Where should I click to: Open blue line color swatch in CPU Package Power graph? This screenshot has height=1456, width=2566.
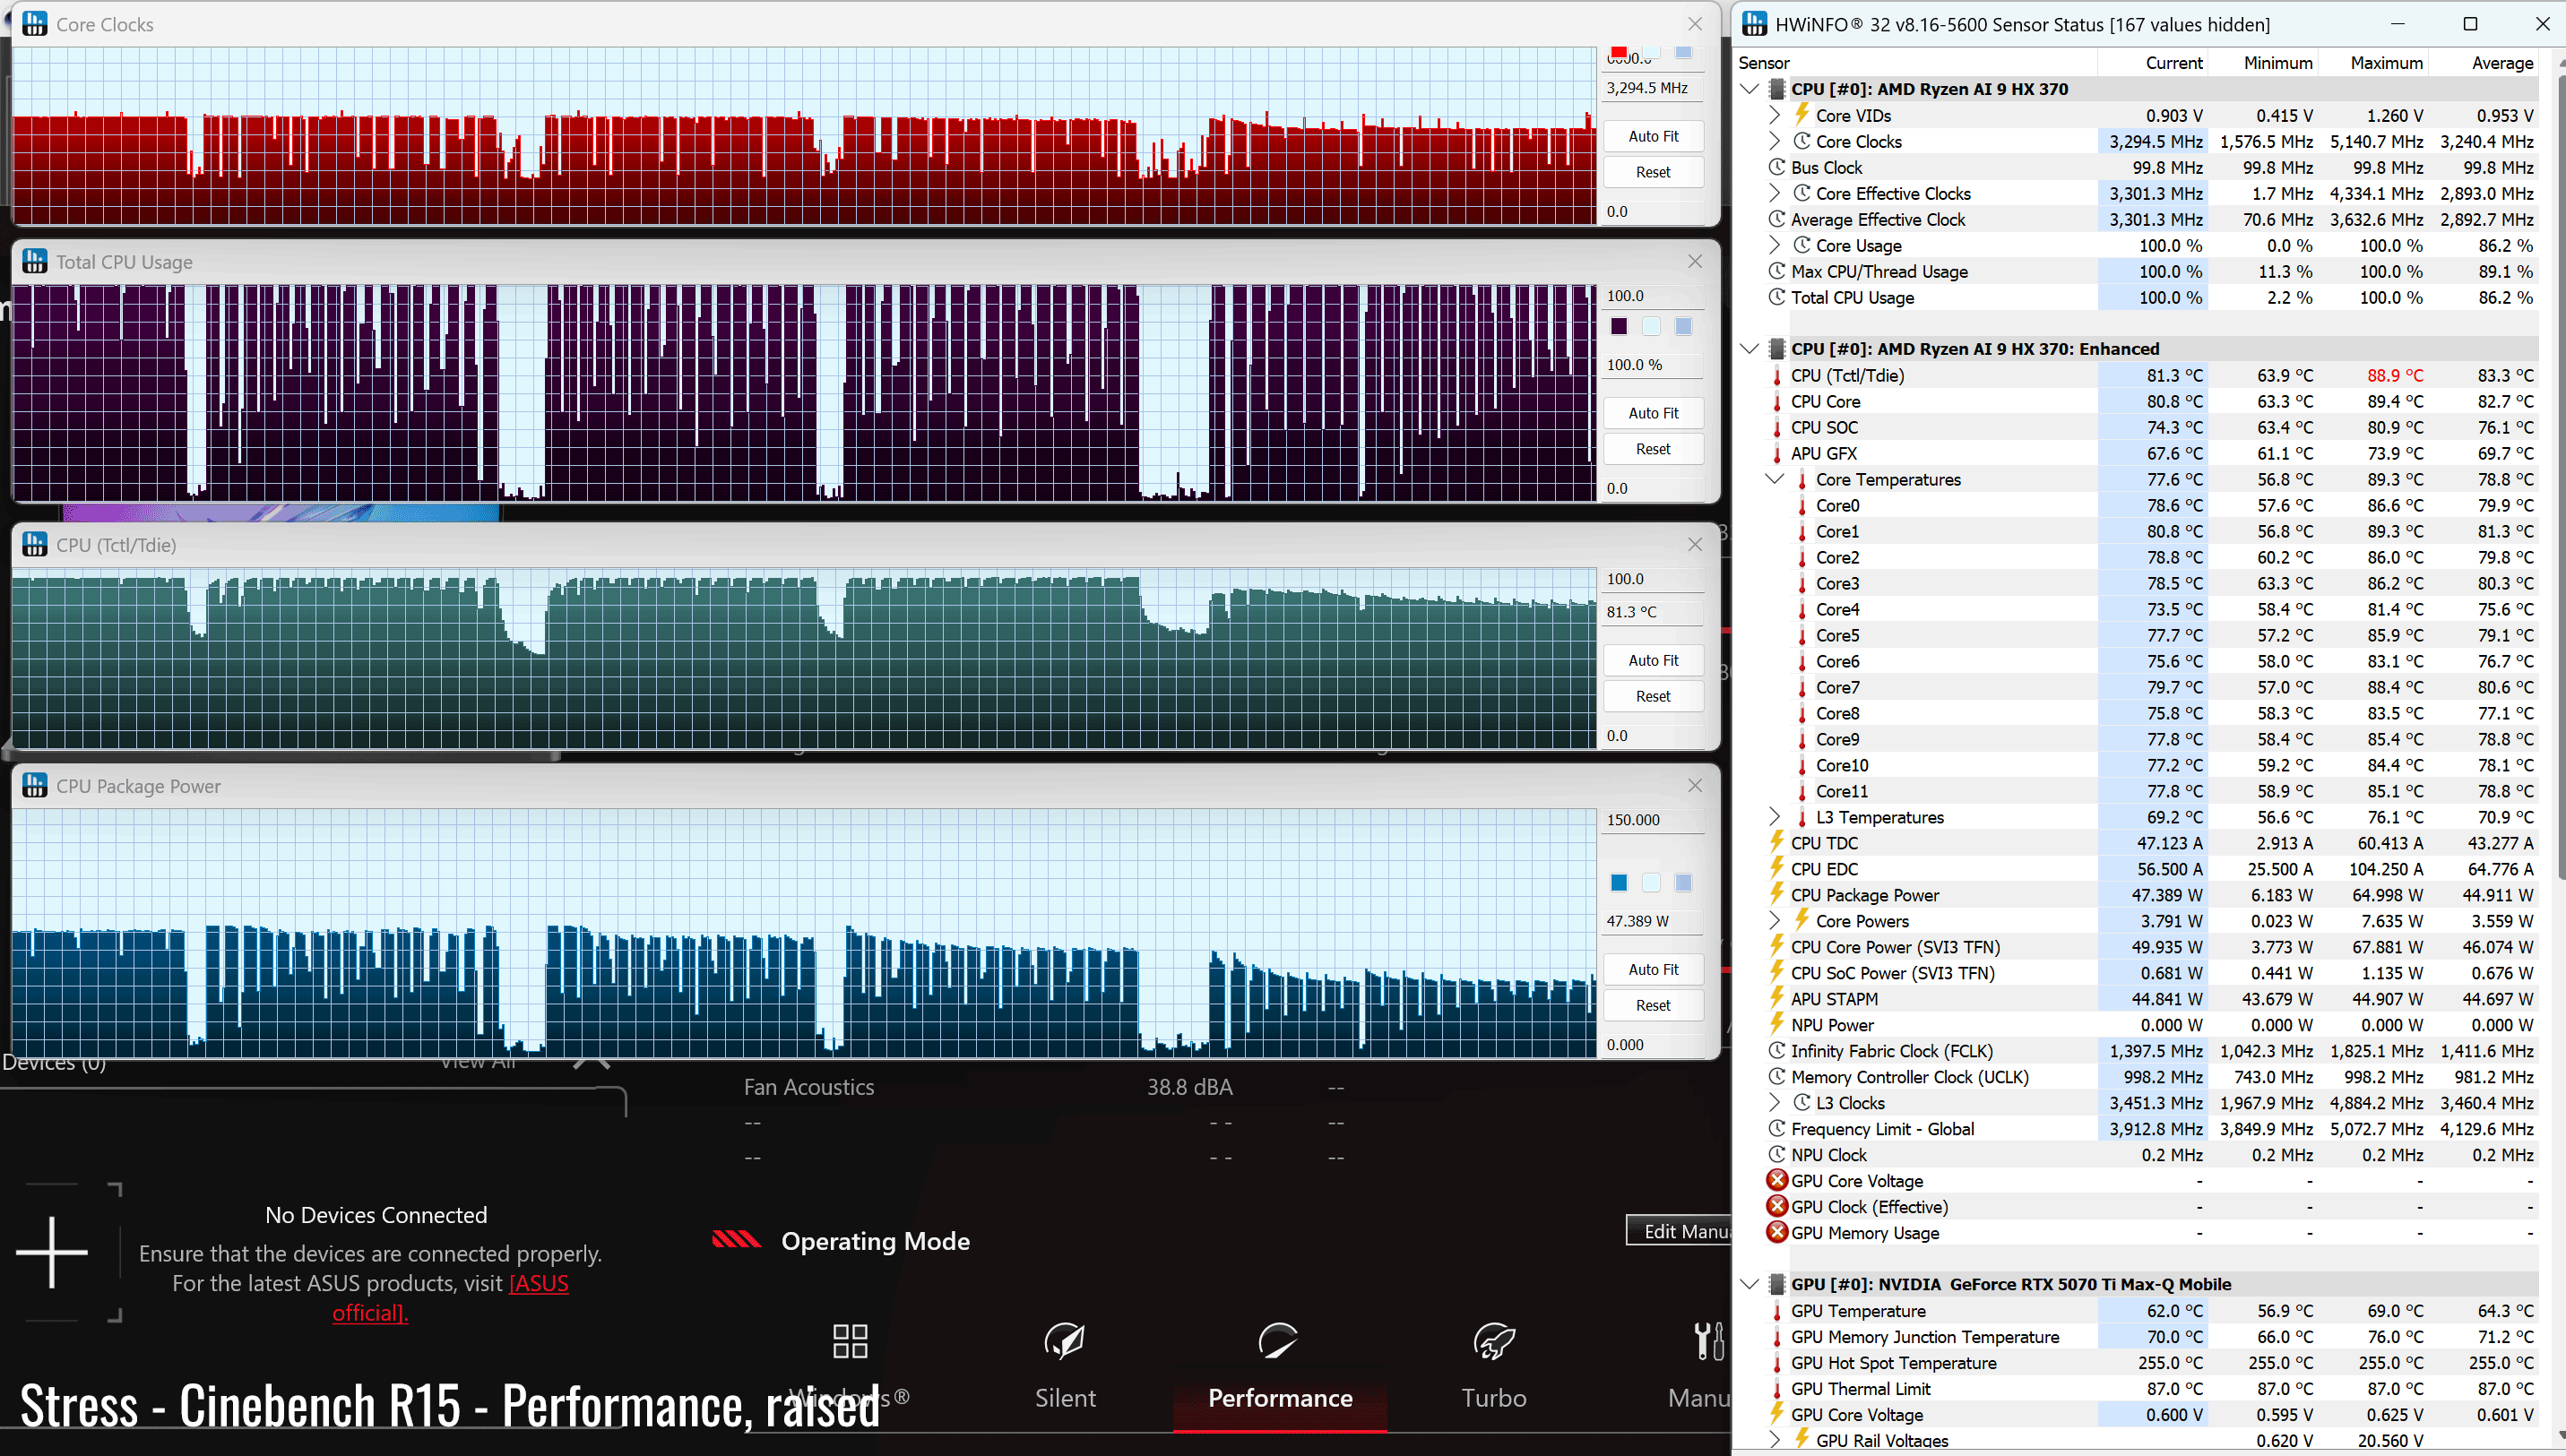(x=1619, y=882)
